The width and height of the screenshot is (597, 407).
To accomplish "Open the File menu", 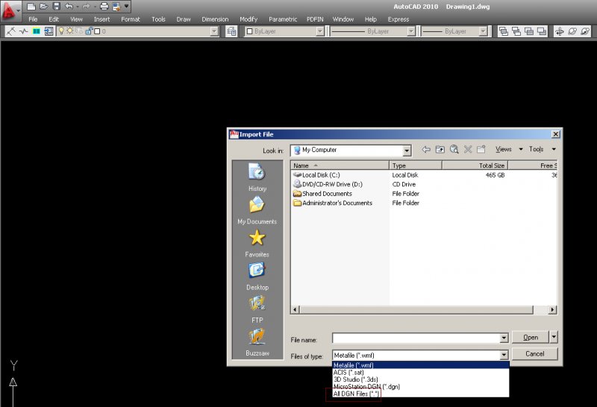I will coord(33,19).
